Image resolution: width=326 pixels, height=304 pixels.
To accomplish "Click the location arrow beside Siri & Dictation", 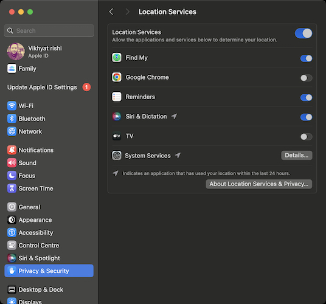I will [174, 116].
